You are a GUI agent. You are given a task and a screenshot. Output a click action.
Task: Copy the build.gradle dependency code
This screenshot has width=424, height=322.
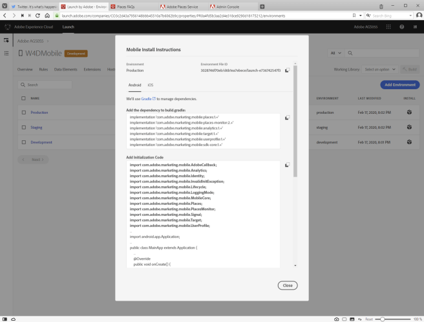pos(286,118)
